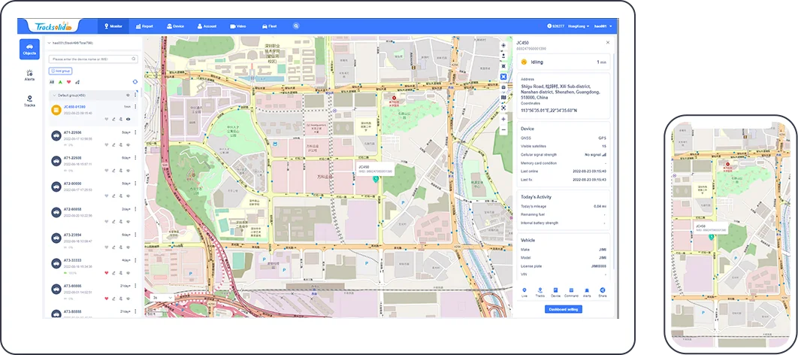Select the All devices filter
798x355 pixels.
(51, 81)
